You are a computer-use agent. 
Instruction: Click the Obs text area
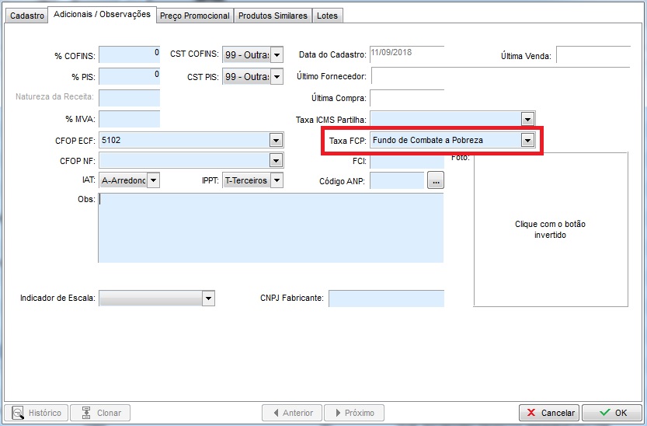[x=270, y=228]
